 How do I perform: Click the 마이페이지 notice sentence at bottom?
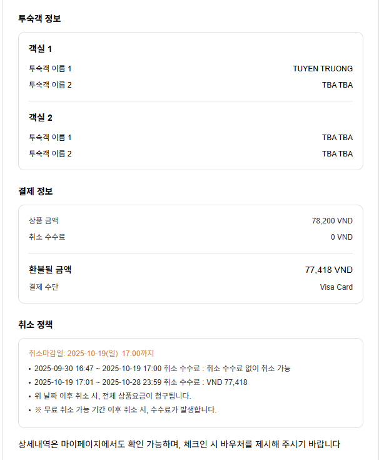click(x=179, y=445)
